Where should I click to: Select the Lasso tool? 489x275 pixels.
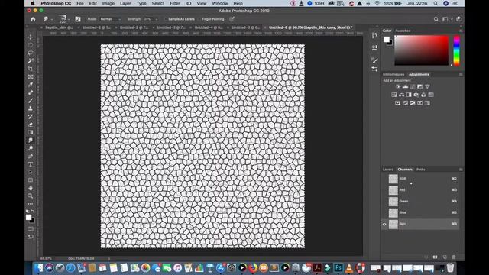click(31, 53)
